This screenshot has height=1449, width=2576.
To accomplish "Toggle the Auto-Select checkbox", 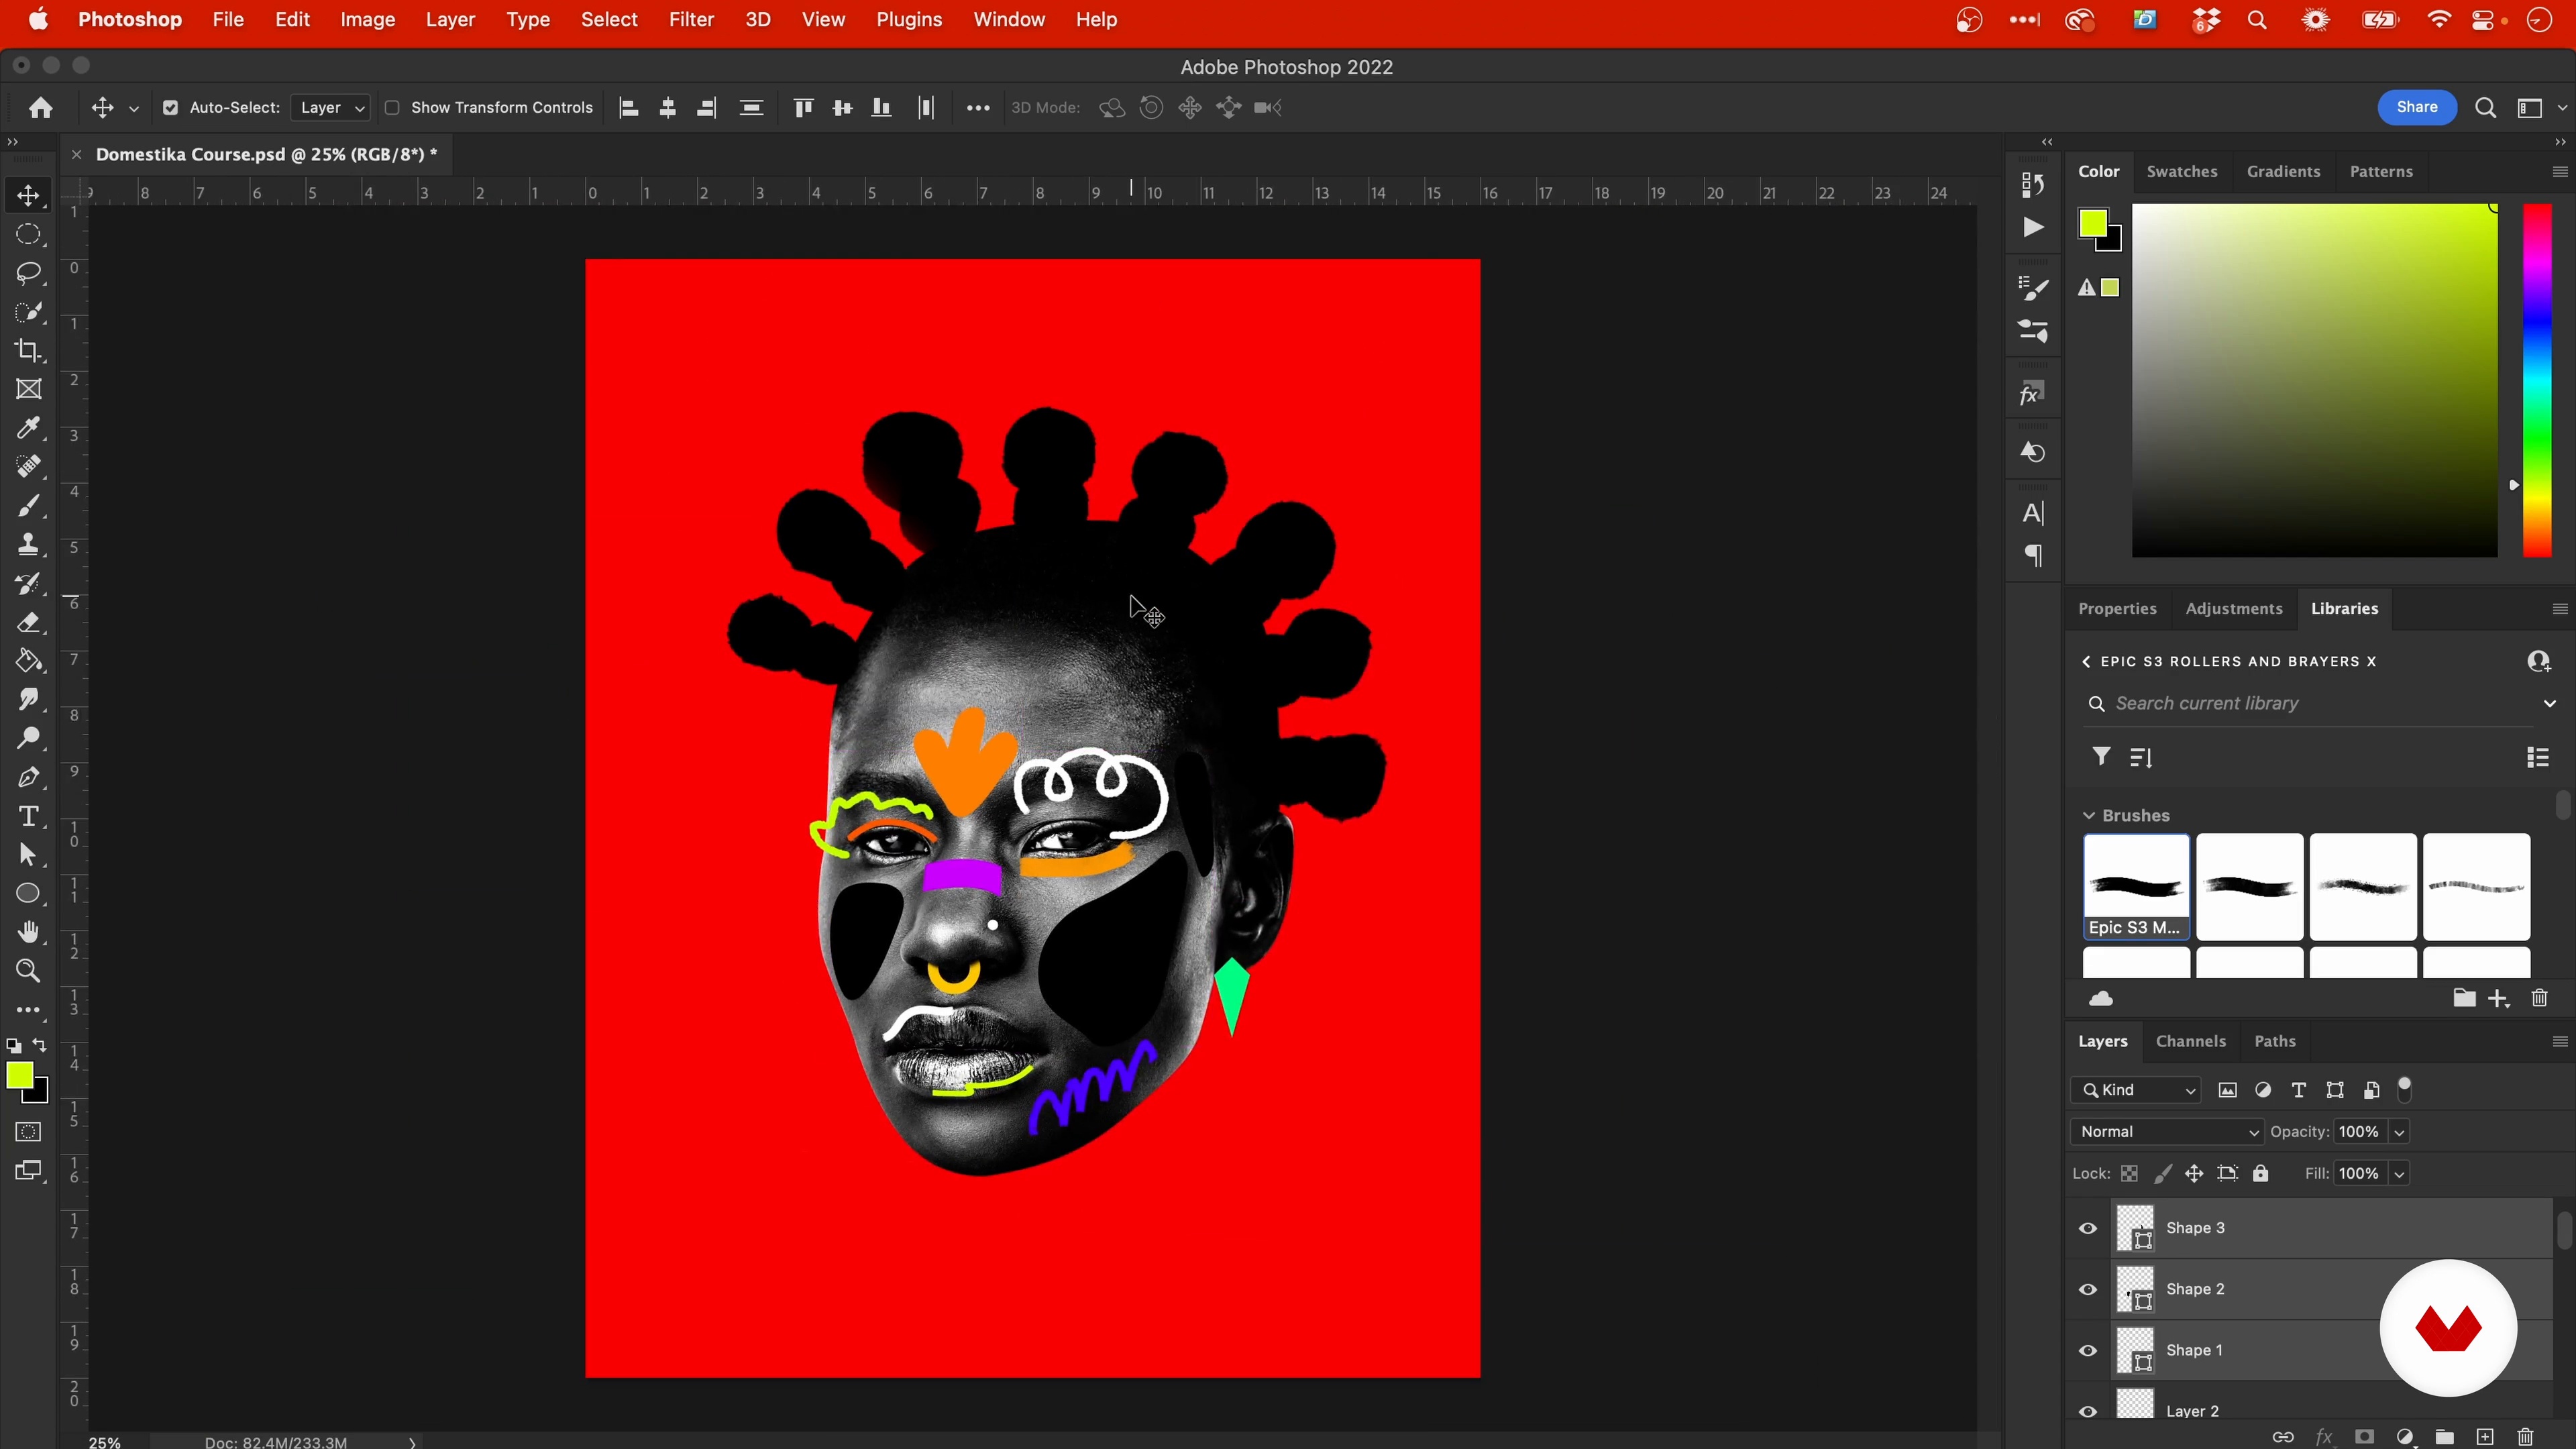I will pyautogui.click(x=171, y=108).
